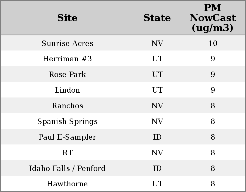The image size is (246, 192).
Task: Click the RT site name
Action: pyautogui.click(x=67, y=153)
